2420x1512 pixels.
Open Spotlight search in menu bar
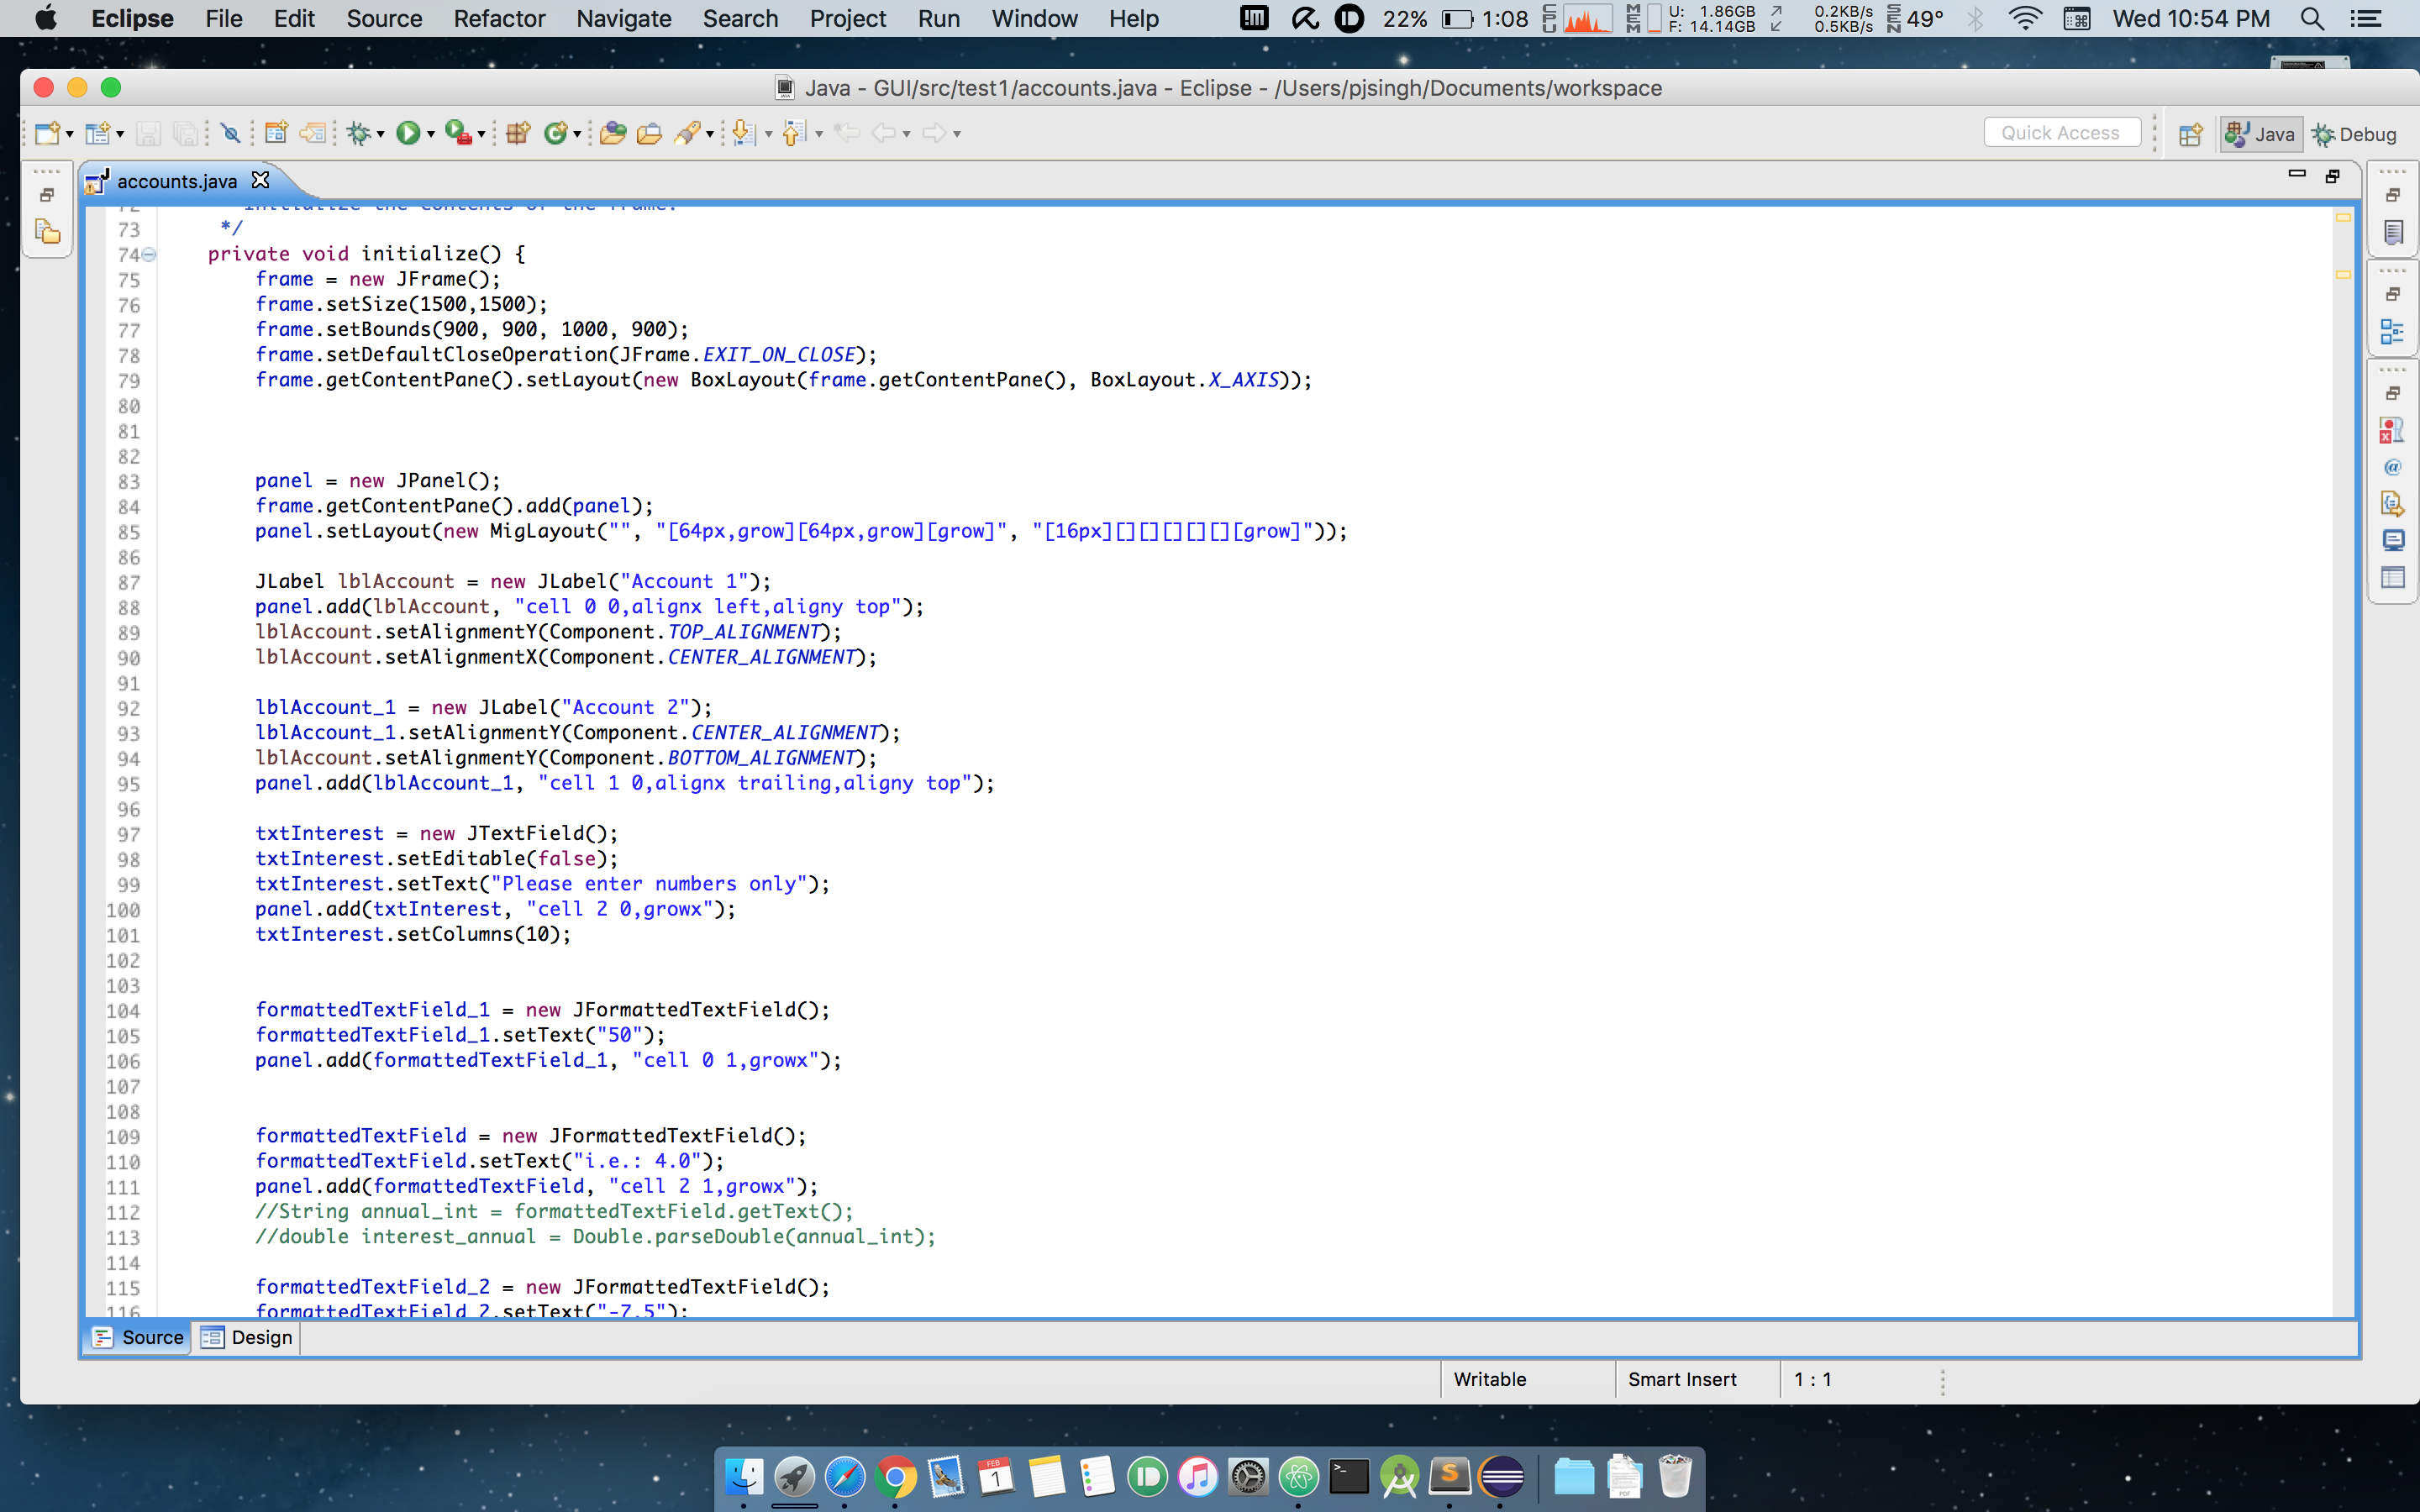pyautogui.click(x=2311, y=19)
